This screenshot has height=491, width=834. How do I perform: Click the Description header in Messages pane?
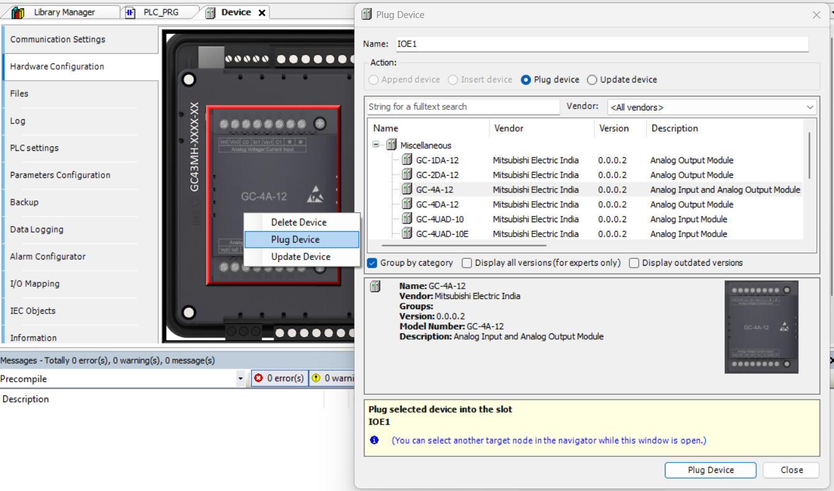[25, 399]
